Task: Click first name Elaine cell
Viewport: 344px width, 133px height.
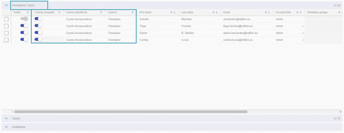Action: (x=143, y=33)
